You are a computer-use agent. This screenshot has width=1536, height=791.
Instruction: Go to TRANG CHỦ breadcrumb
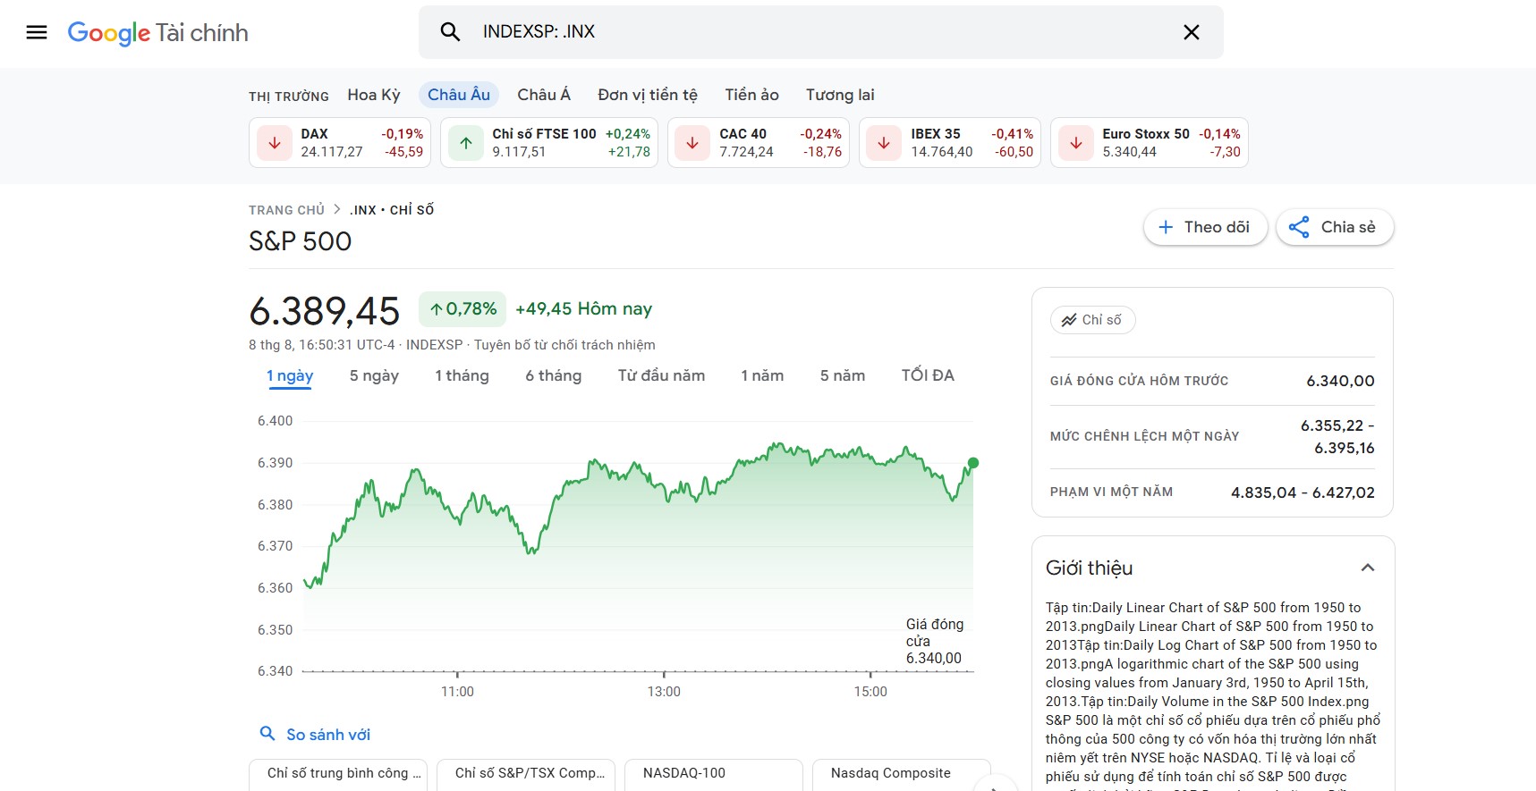286,210
